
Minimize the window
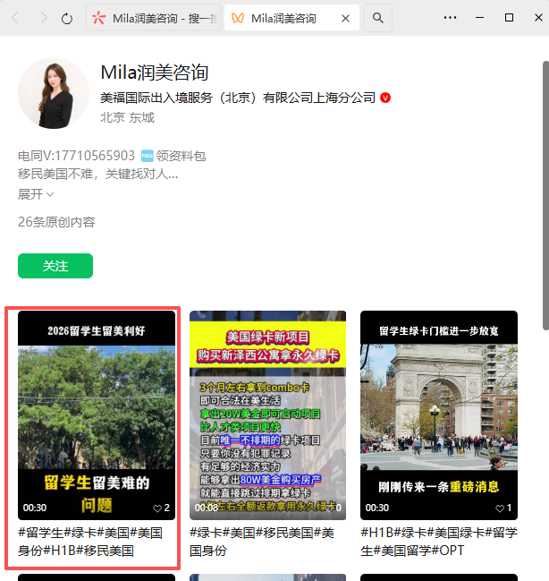479,17
